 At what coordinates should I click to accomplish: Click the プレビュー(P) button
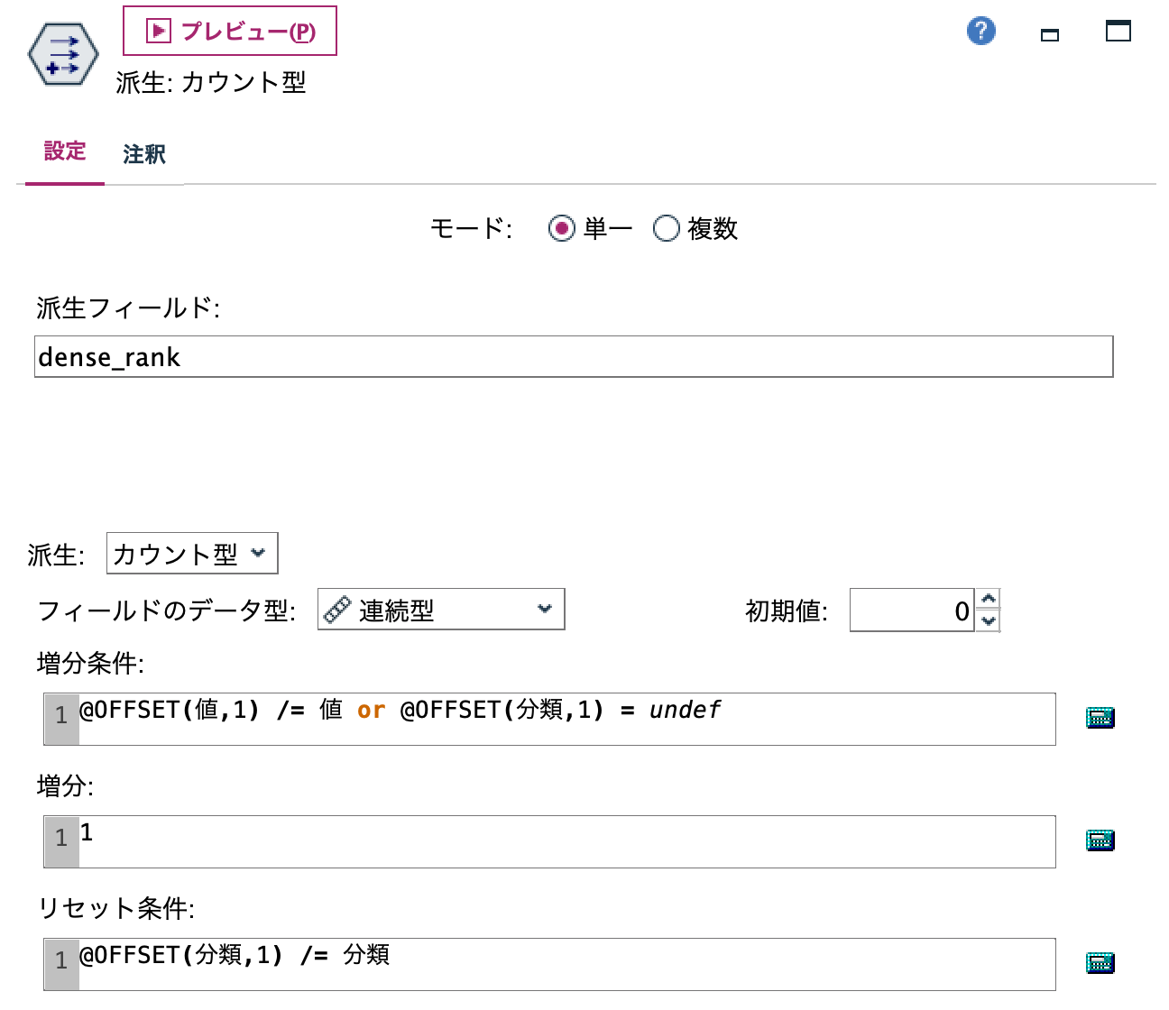tap(229, 30)
